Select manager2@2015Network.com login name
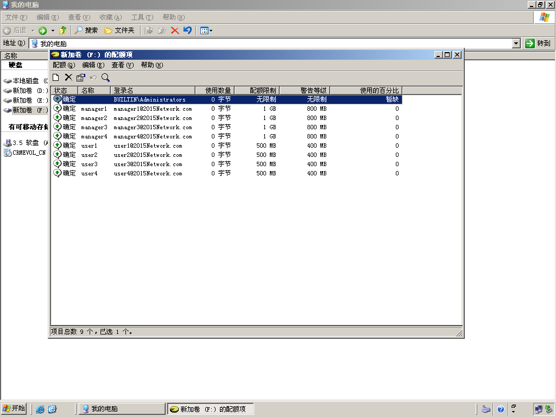 click(x=153, y=118)
